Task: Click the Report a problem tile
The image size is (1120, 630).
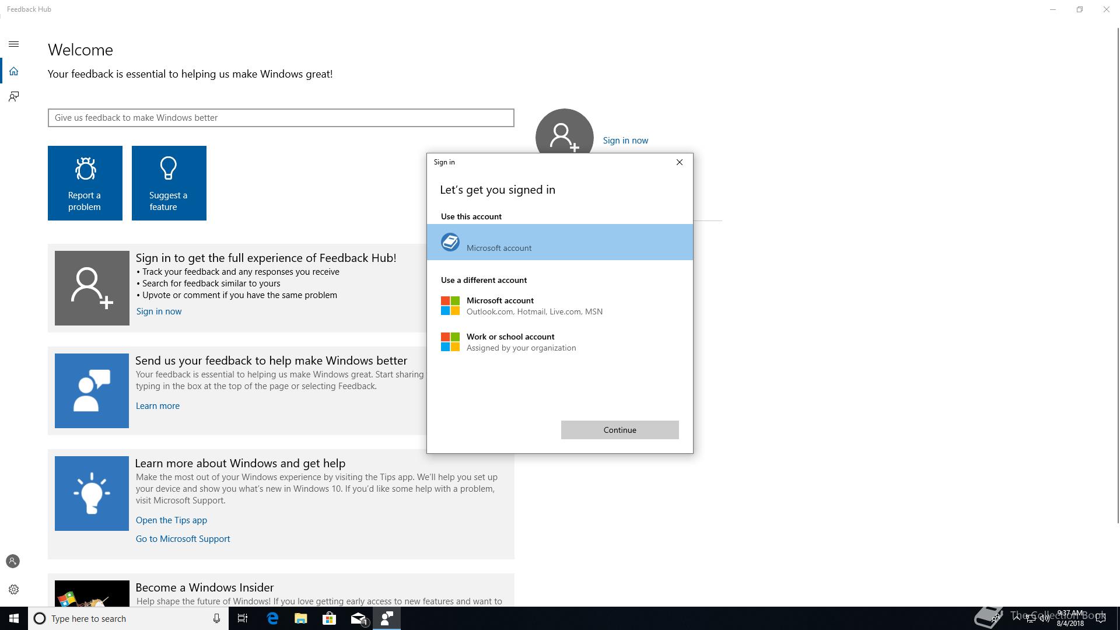Action: [85, 183]
